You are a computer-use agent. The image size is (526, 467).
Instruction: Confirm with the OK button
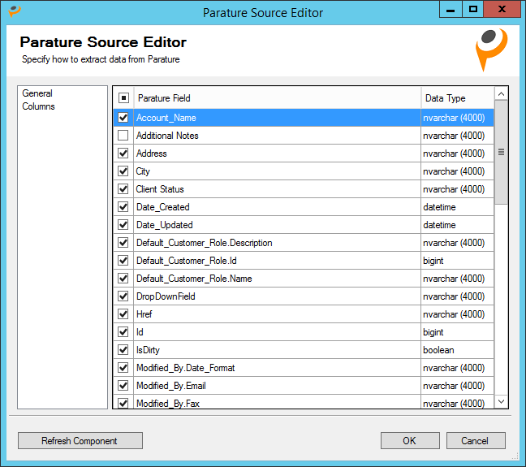410,440
